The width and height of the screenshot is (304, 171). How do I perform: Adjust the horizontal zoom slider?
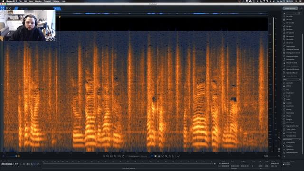click(x=272, y=156)
